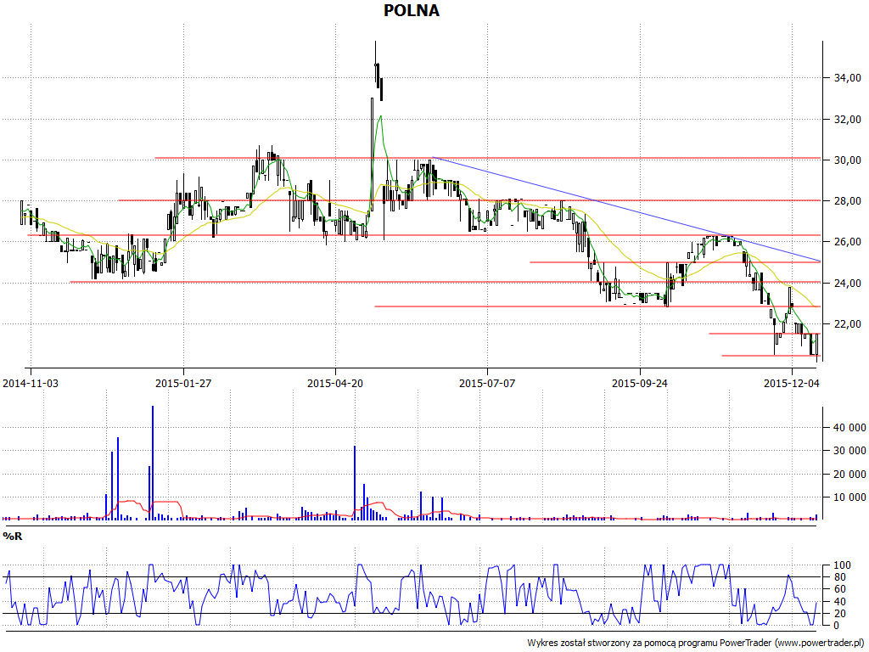Click the 2014-11-03 date label
The width and height of the screenshot is (869, 652).
(31, 383)
